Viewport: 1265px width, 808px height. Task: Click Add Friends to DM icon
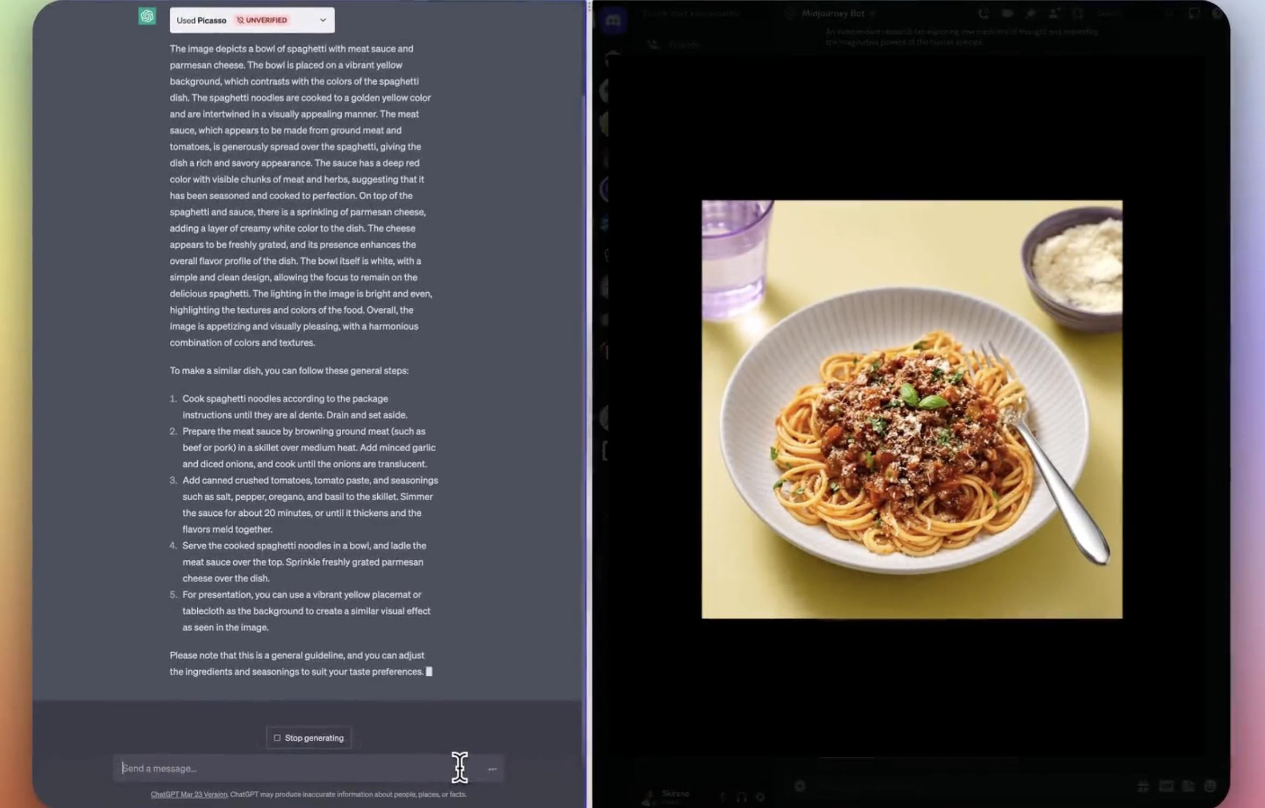coord(1054,13)
